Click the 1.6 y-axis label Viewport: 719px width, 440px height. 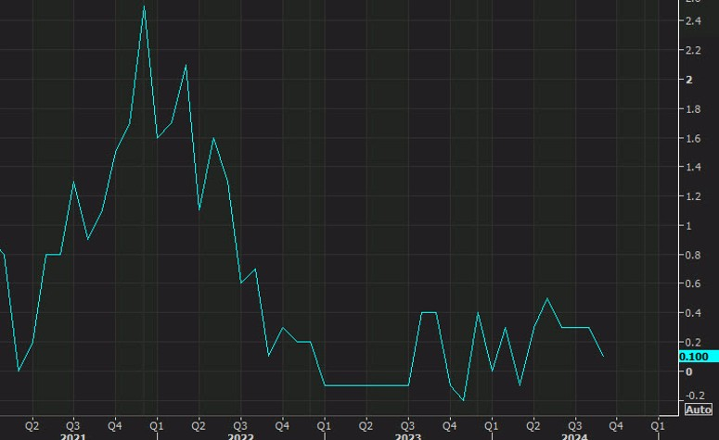click(x=693, y=138)
